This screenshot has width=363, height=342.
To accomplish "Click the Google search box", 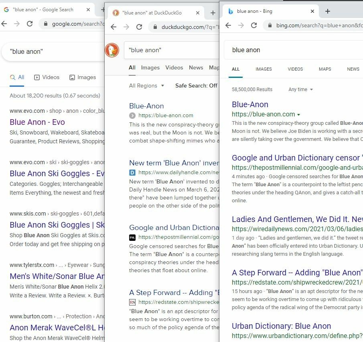I will [53, 52].
